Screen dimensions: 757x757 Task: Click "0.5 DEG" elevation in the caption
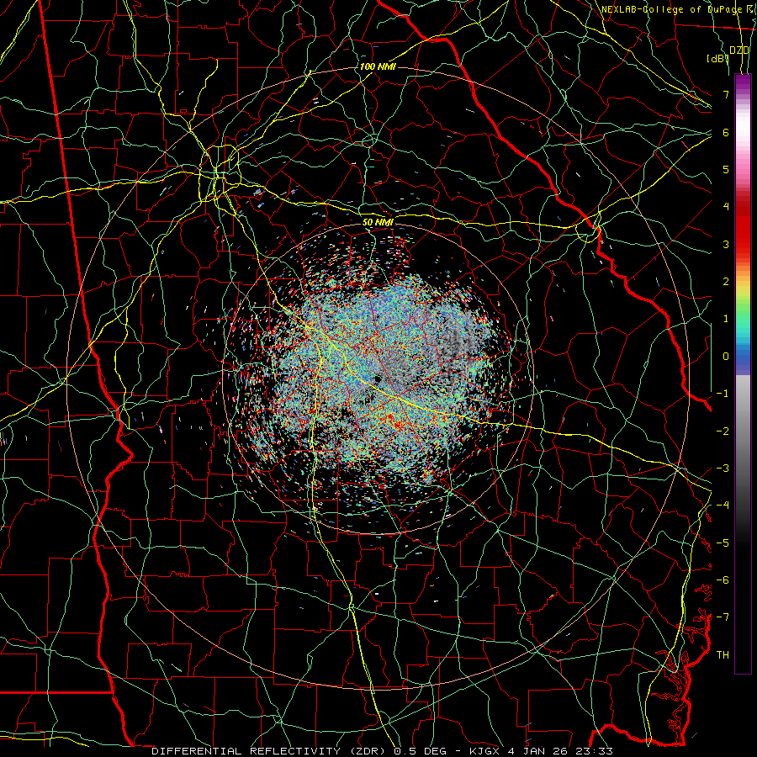point(419,751)
